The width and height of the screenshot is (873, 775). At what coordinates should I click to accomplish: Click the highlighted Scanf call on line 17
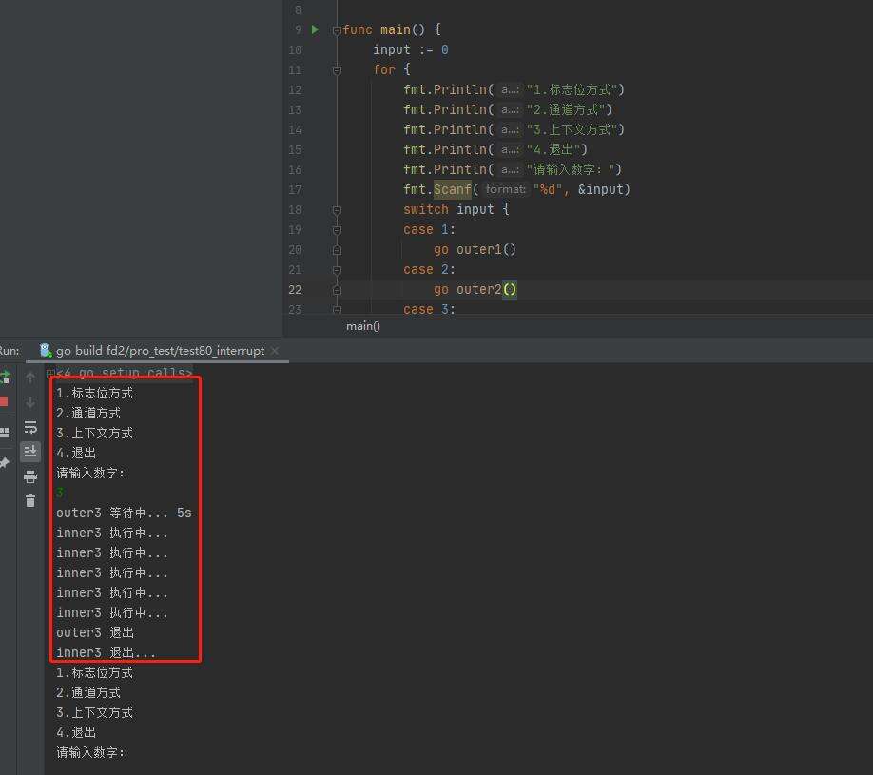(453, 189)
